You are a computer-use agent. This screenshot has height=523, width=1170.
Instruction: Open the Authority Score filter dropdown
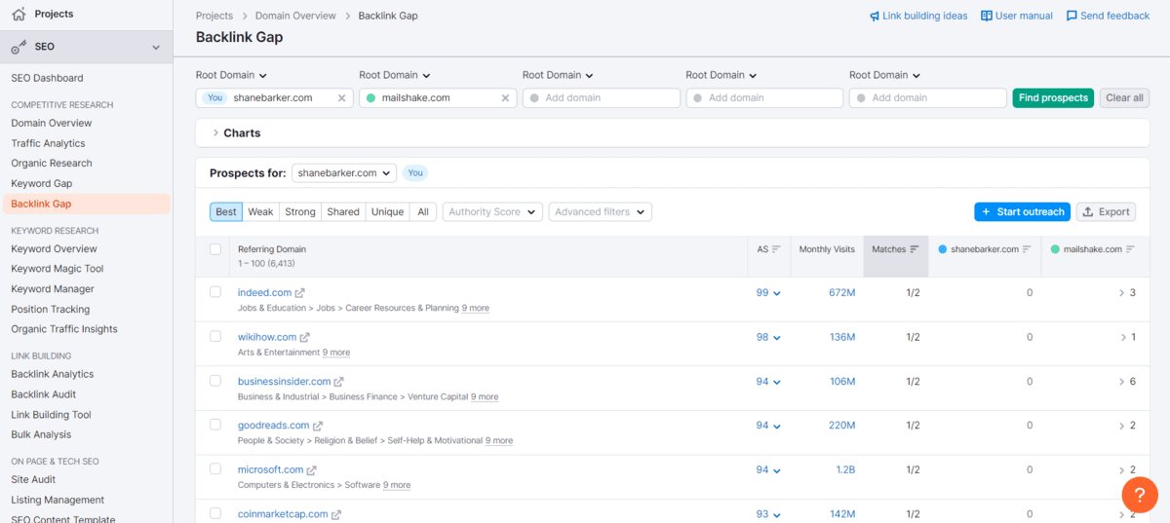click(493, 212)
